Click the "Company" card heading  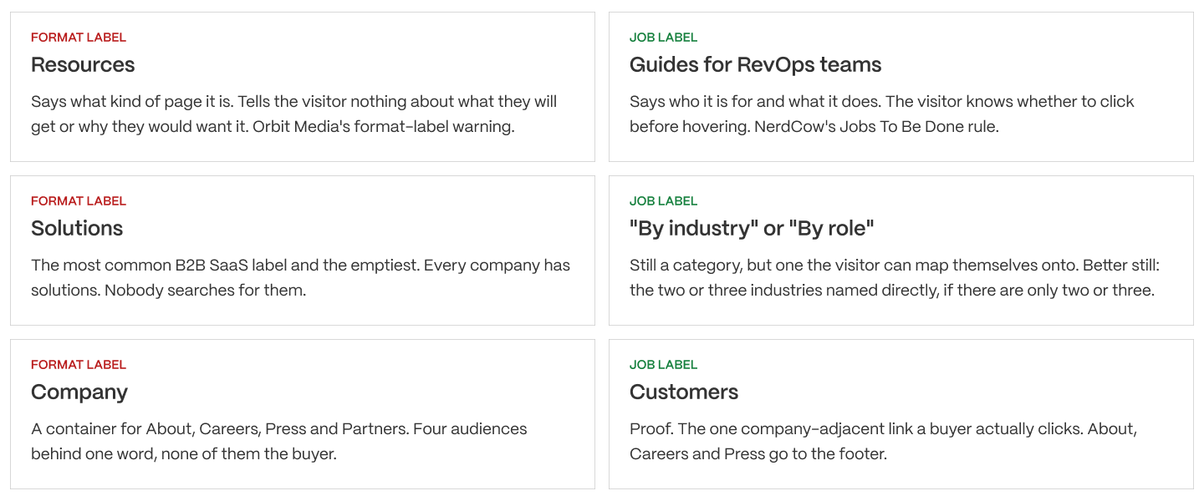click(x=79, y=392)
